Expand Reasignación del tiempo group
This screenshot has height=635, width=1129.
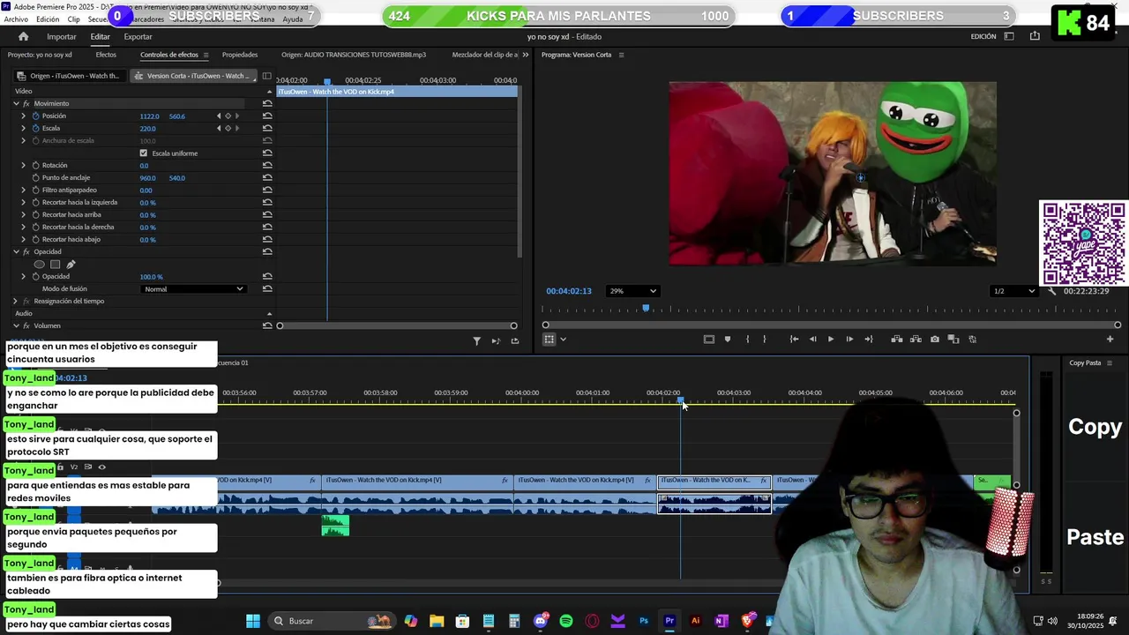click(x=15, y=302)
